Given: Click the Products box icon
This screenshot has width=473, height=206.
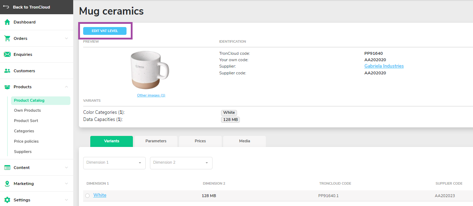Looking at the screenshot, I should (7, 87).
